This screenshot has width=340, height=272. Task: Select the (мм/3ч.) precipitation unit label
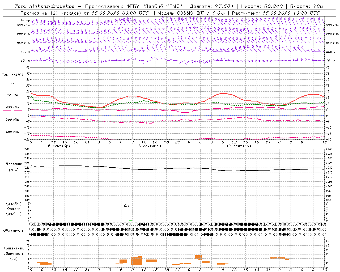[x=14, y=204]
